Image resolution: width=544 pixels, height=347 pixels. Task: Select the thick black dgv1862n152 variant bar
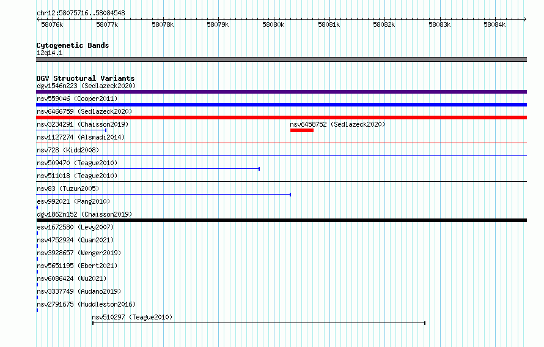[281, 220]
